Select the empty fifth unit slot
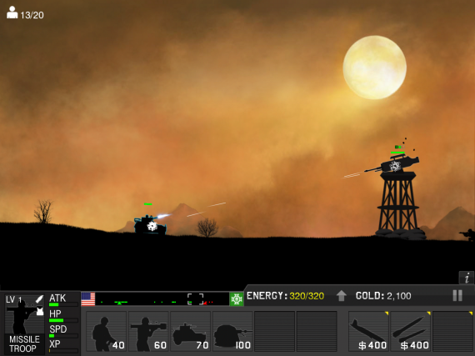Viewport: 475px width, 356px height. click(x=274, y=331)
